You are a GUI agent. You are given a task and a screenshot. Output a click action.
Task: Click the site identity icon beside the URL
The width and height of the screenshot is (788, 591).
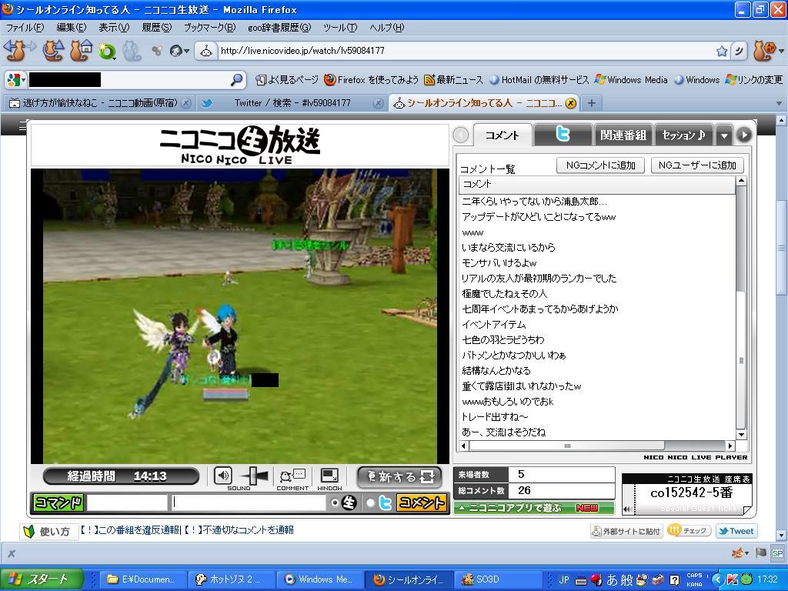tap(205, 51)
